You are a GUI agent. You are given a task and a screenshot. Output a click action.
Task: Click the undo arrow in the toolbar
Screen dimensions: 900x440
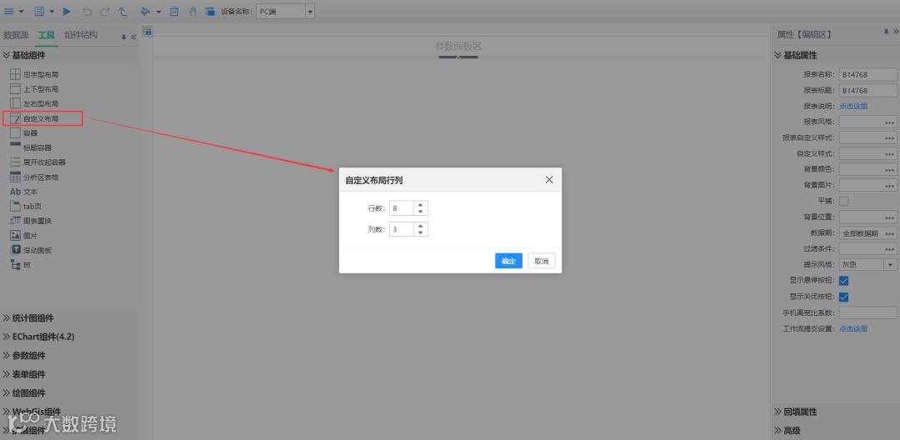87,11
